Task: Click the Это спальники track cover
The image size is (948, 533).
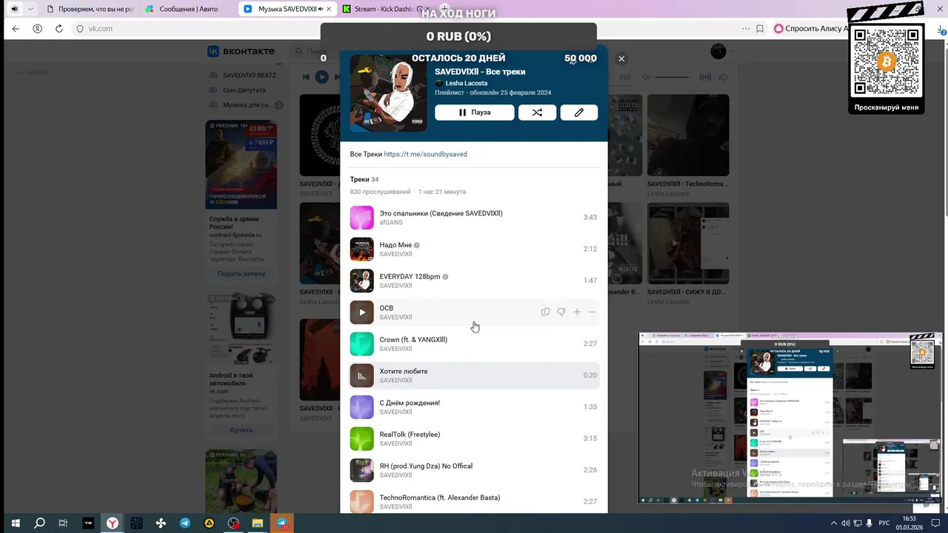Action: pos(361,218)
